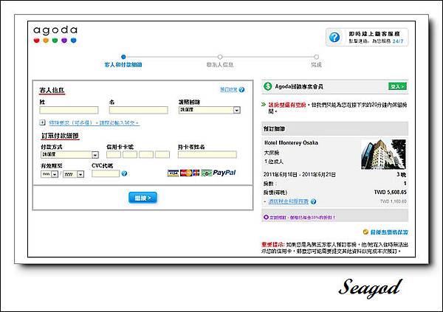Click the blue continue button
This screenshot has width=443, height=312.
pyautogui.click(x=142, y=198)
